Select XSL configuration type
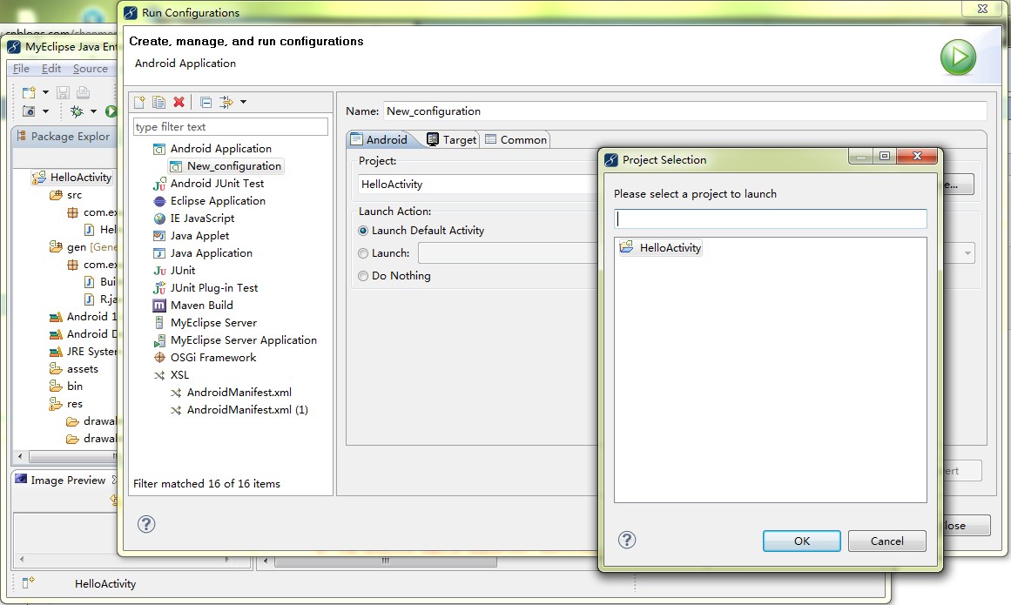The height and width of the screenshot is (605, 1011). point(179,374)
